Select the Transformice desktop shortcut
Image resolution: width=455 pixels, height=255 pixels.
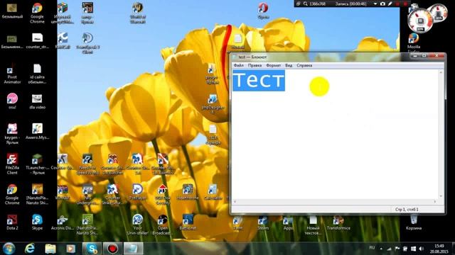[x=338, y=222]
